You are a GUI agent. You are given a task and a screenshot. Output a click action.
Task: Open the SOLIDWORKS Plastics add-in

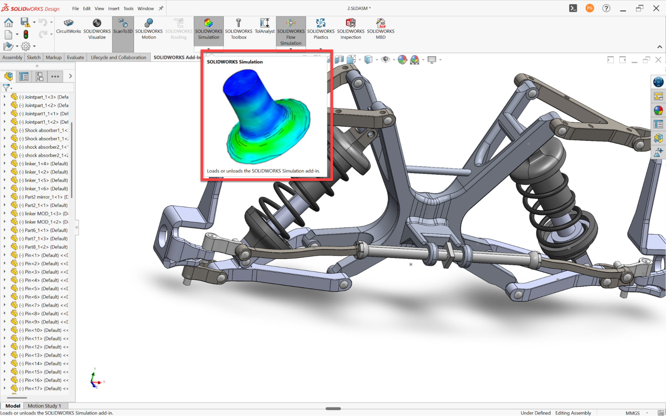tap(321, 29)
